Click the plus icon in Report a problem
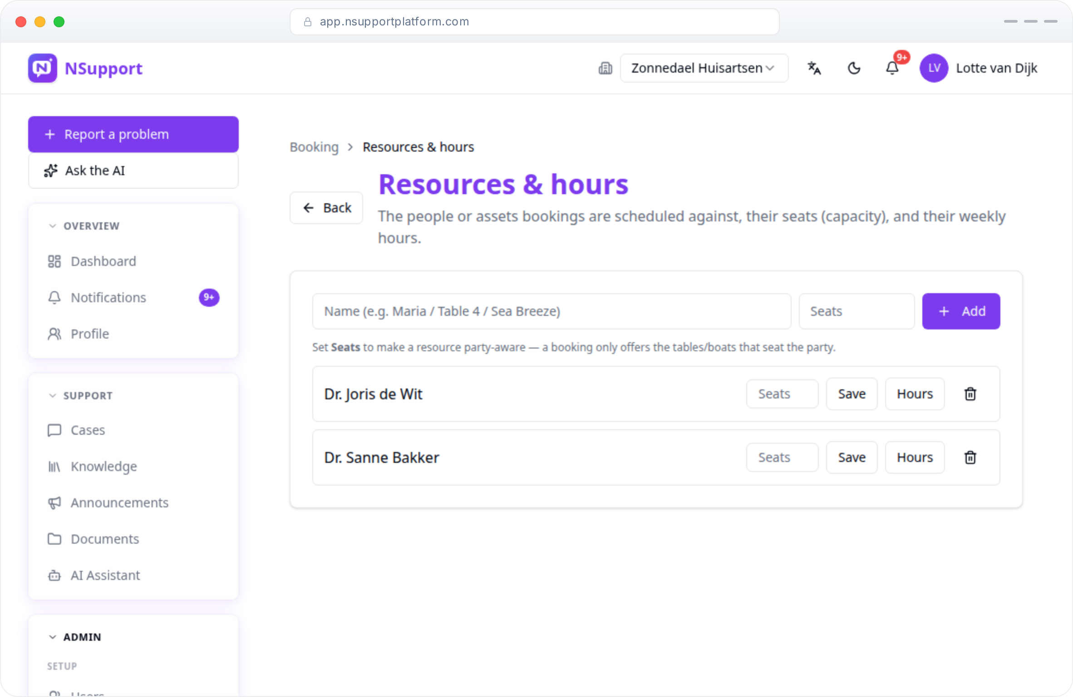1073x697 pixels. 50,134
